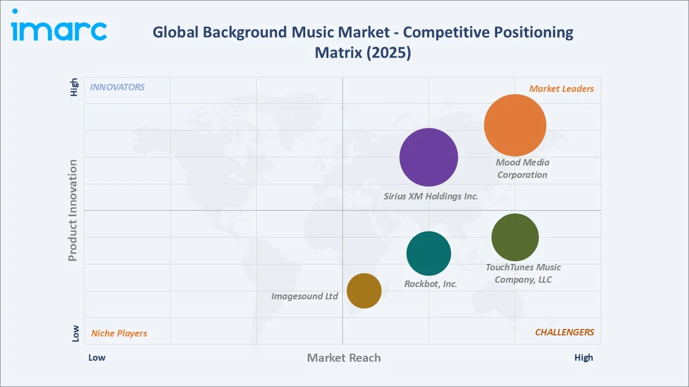Select the green TouchTunes bubble
The height and width of the screenshot is (387, 689).
pos(515,237)
